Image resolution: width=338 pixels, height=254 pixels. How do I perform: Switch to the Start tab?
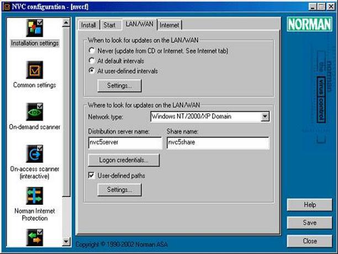click(109, 25)
